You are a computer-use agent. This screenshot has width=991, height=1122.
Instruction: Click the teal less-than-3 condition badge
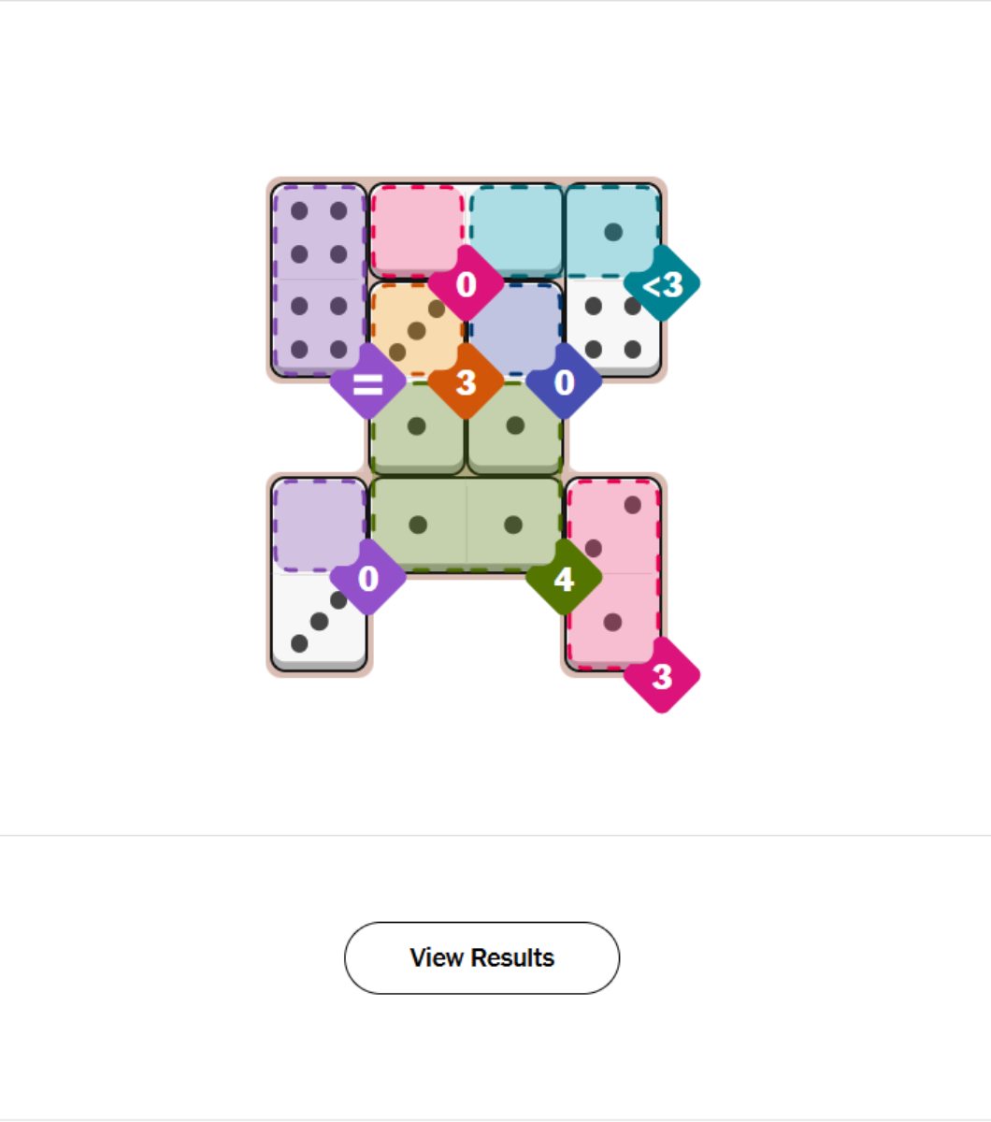click(x=662, y=283)
